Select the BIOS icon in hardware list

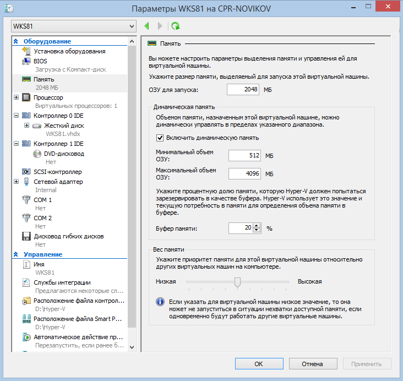coord(26,61)
